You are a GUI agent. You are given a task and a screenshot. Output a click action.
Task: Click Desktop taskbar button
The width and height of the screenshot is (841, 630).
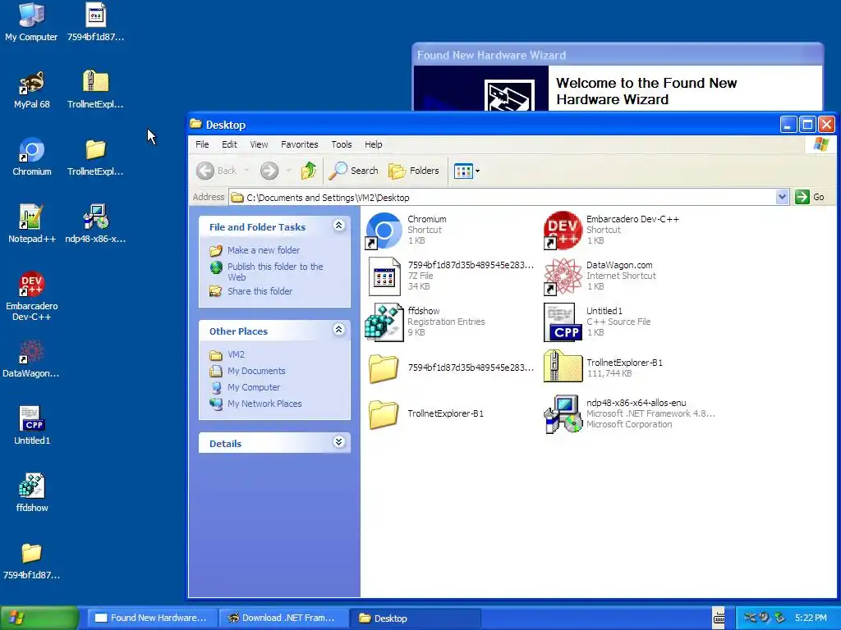[415, 619]
